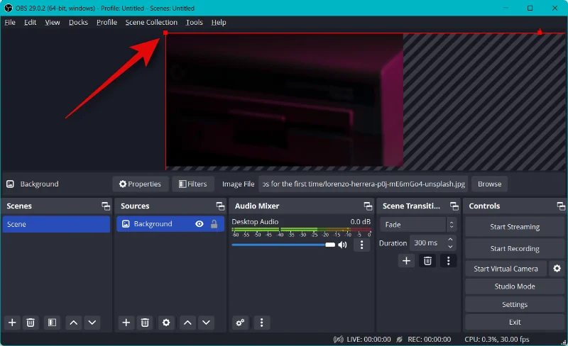This screenshot has height=346, width=568.
Task: Lock the Background source
Action: (x=214, y=224)
